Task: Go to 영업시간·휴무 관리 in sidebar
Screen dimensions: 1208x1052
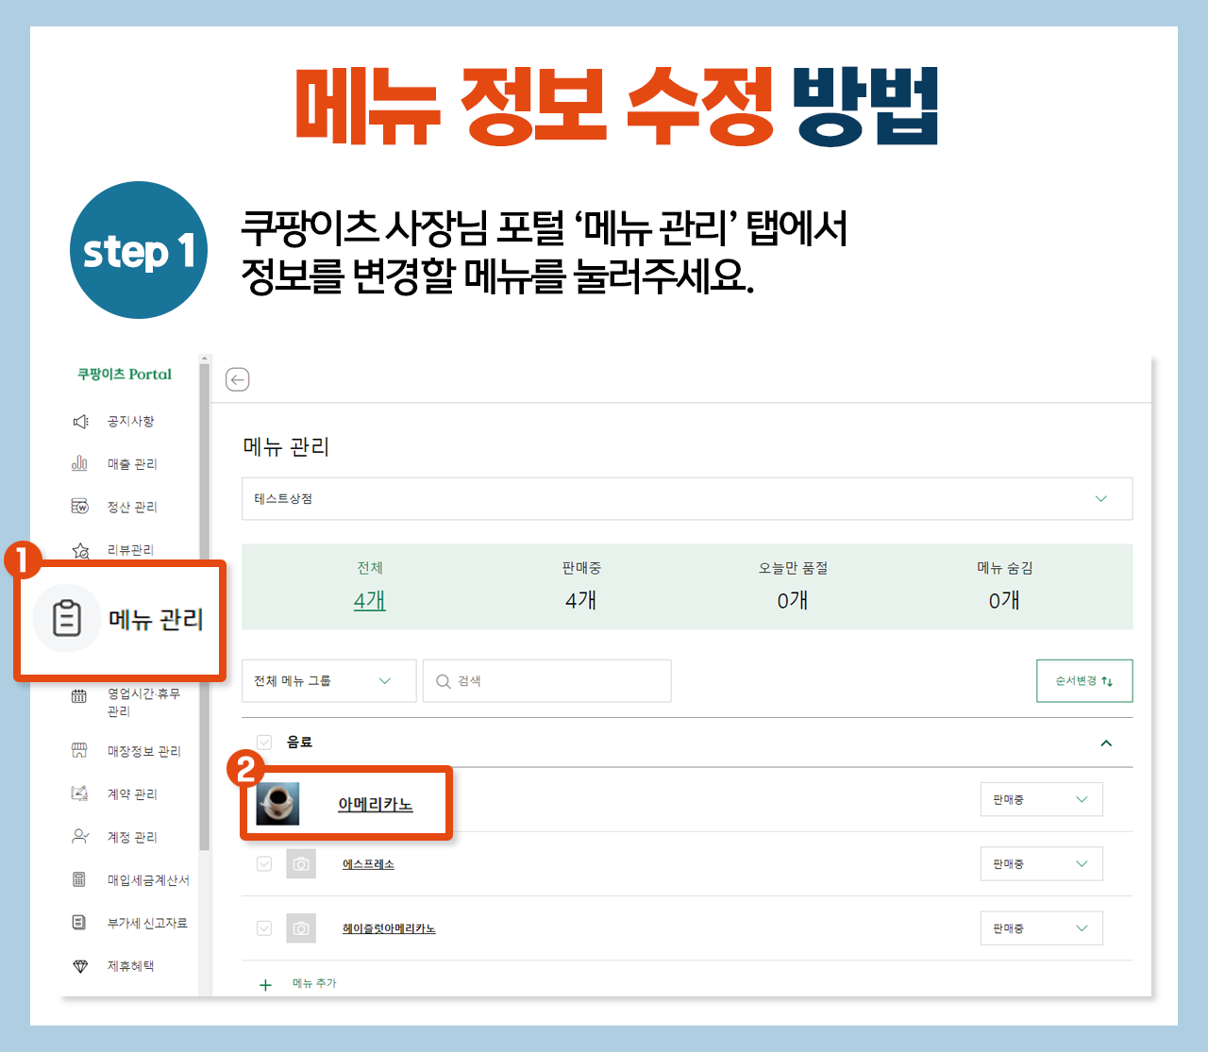Action: 143,702
